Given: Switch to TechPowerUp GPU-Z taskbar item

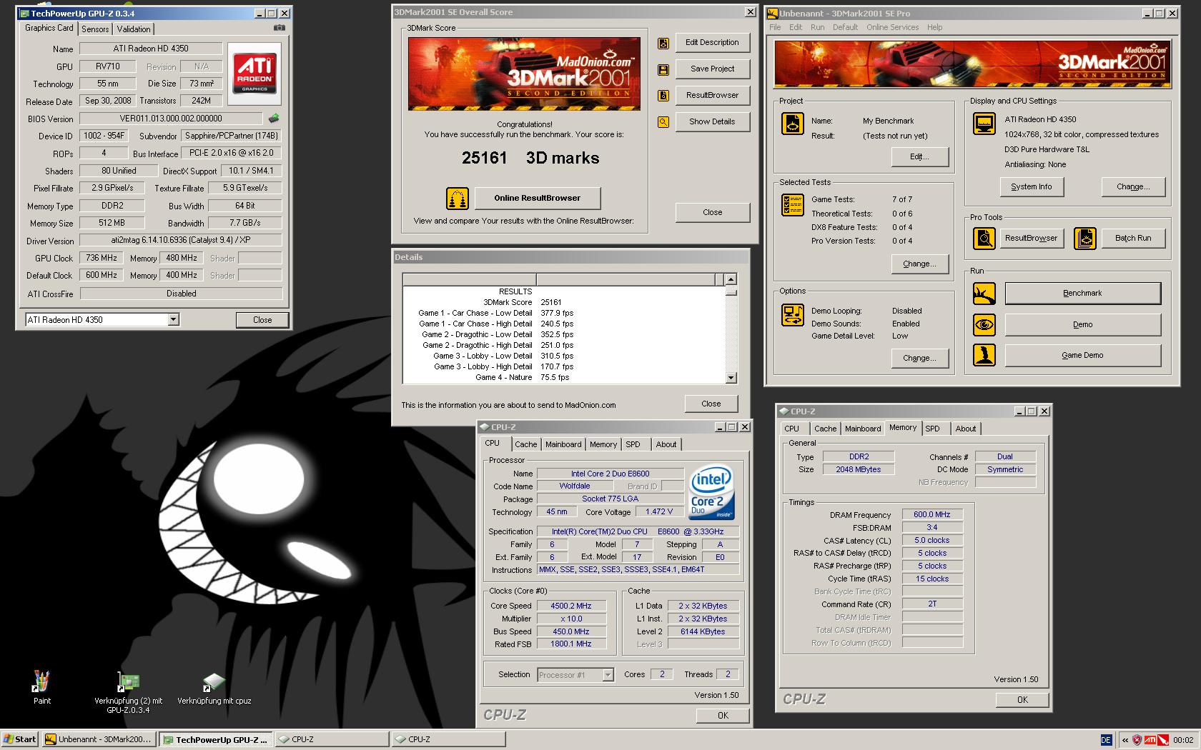Looking at the screenshot, I should coord(215,740).
